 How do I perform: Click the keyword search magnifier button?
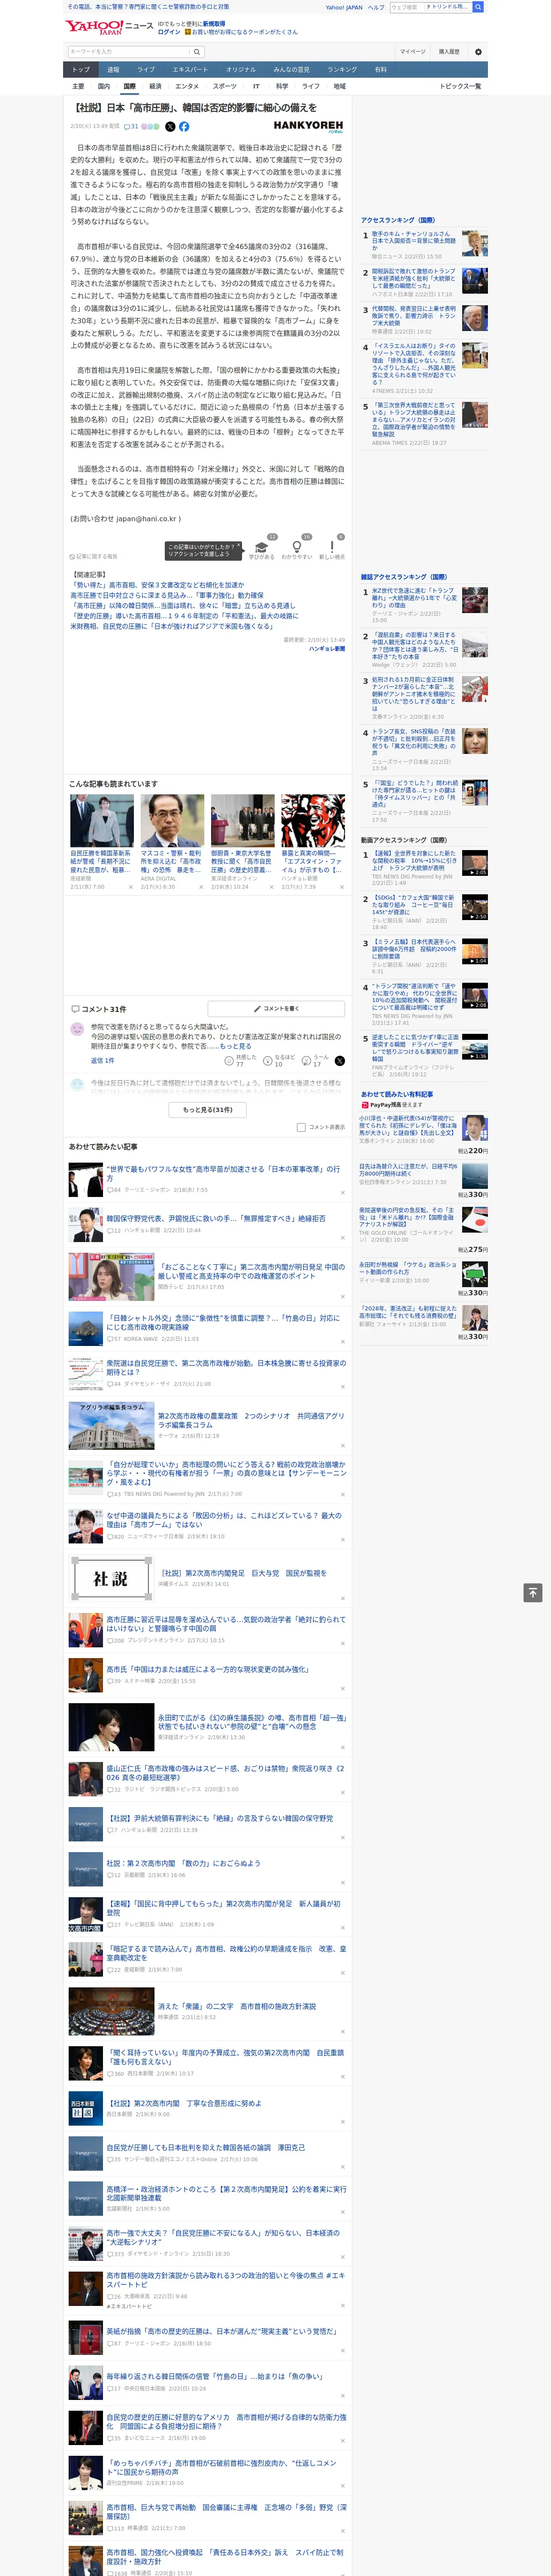point(197,52)
